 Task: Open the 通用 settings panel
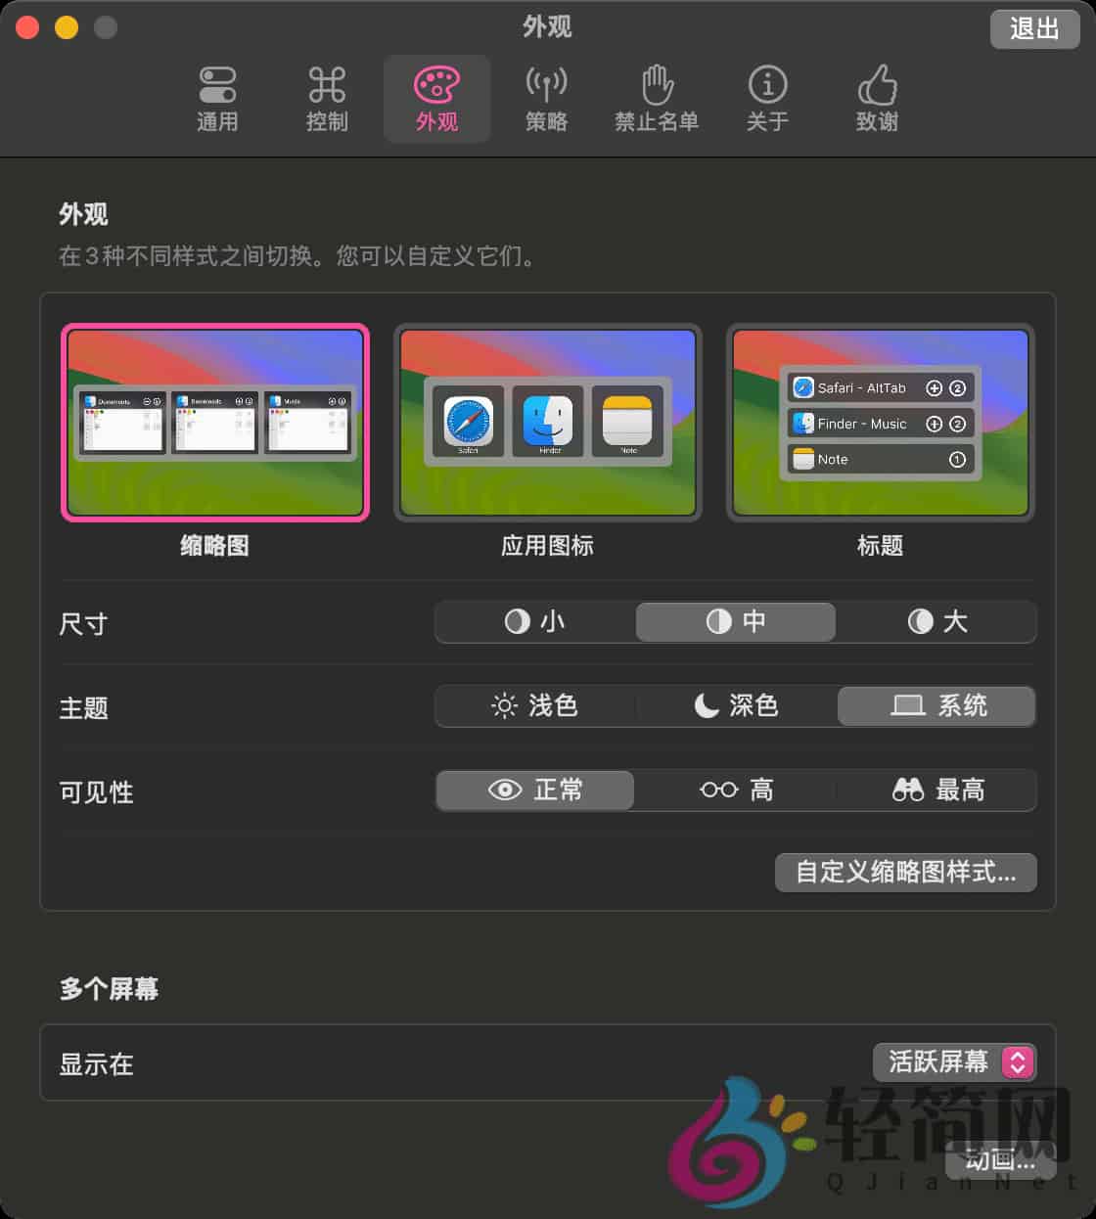(x=217, y=98)
